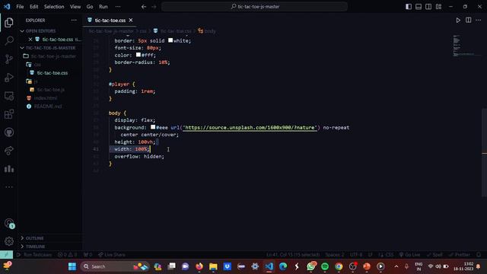Click the #fff color swatch

tap(138, 55)
